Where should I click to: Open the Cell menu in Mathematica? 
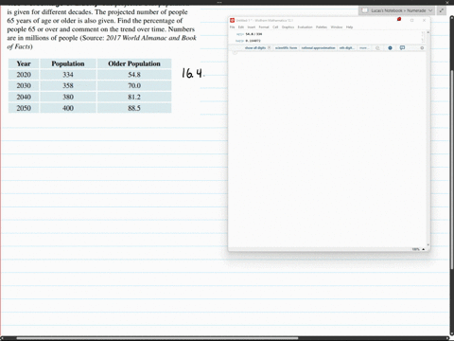pos(275,27)
